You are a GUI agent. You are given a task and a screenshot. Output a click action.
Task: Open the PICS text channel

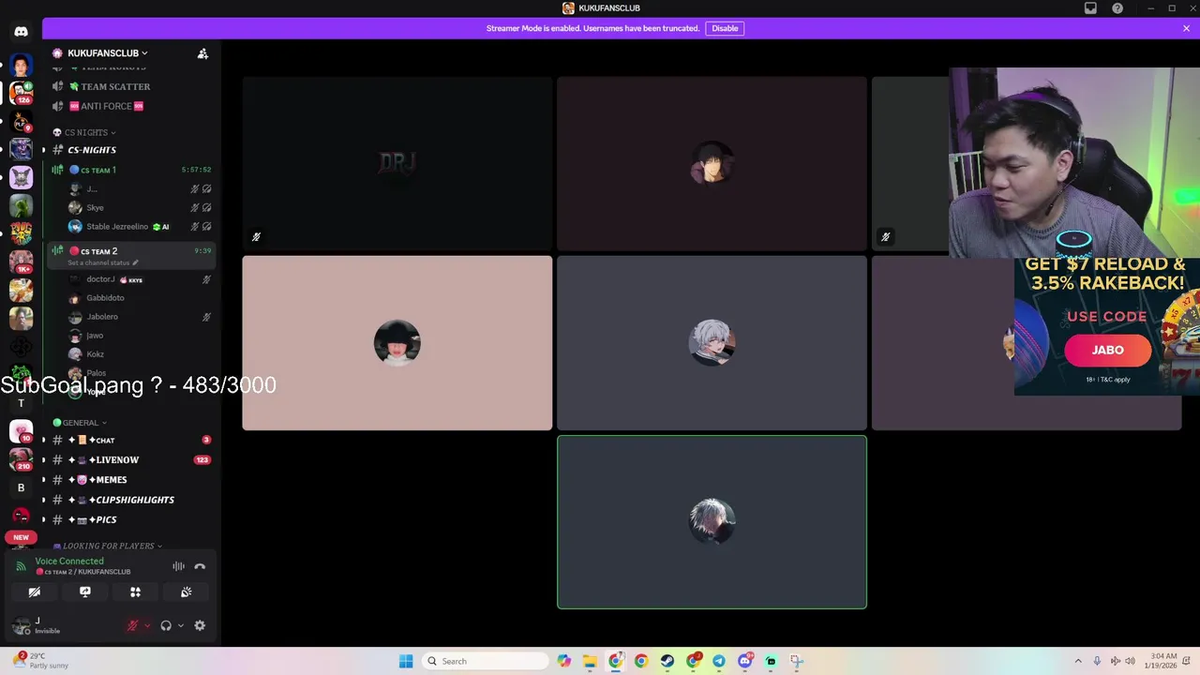point(131,519)
